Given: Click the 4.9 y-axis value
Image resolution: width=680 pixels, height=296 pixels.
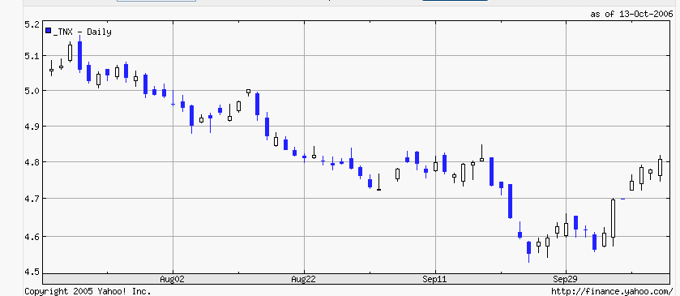Looking at the screenshot, I should pyautogui.click(x=32, y=127).
